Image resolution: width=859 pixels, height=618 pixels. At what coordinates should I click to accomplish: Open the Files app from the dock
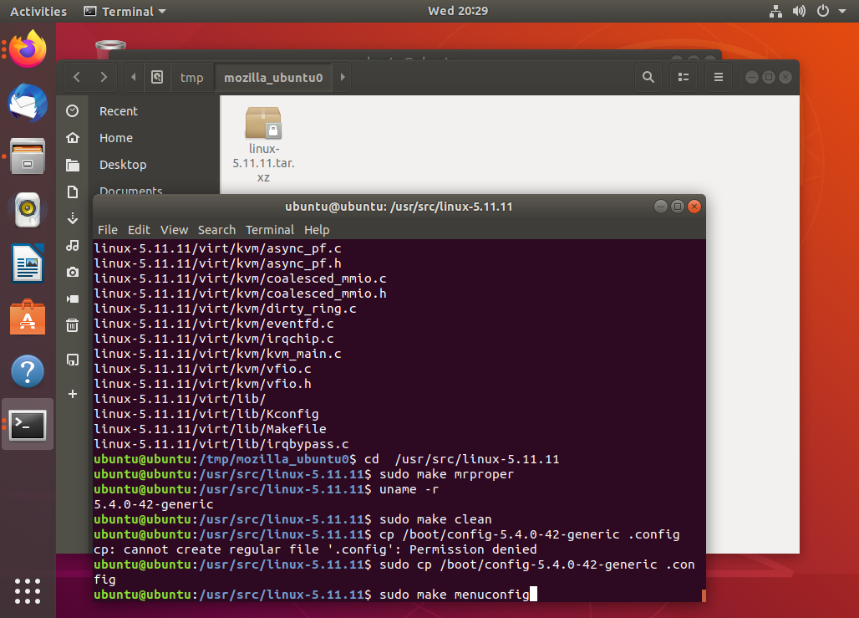tap(28, 157)
